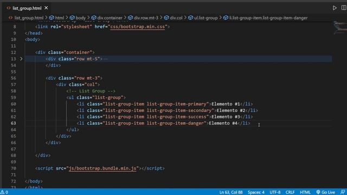Change language mode via HTML status item
Screen dimensions: 347x195
(305, 192)
